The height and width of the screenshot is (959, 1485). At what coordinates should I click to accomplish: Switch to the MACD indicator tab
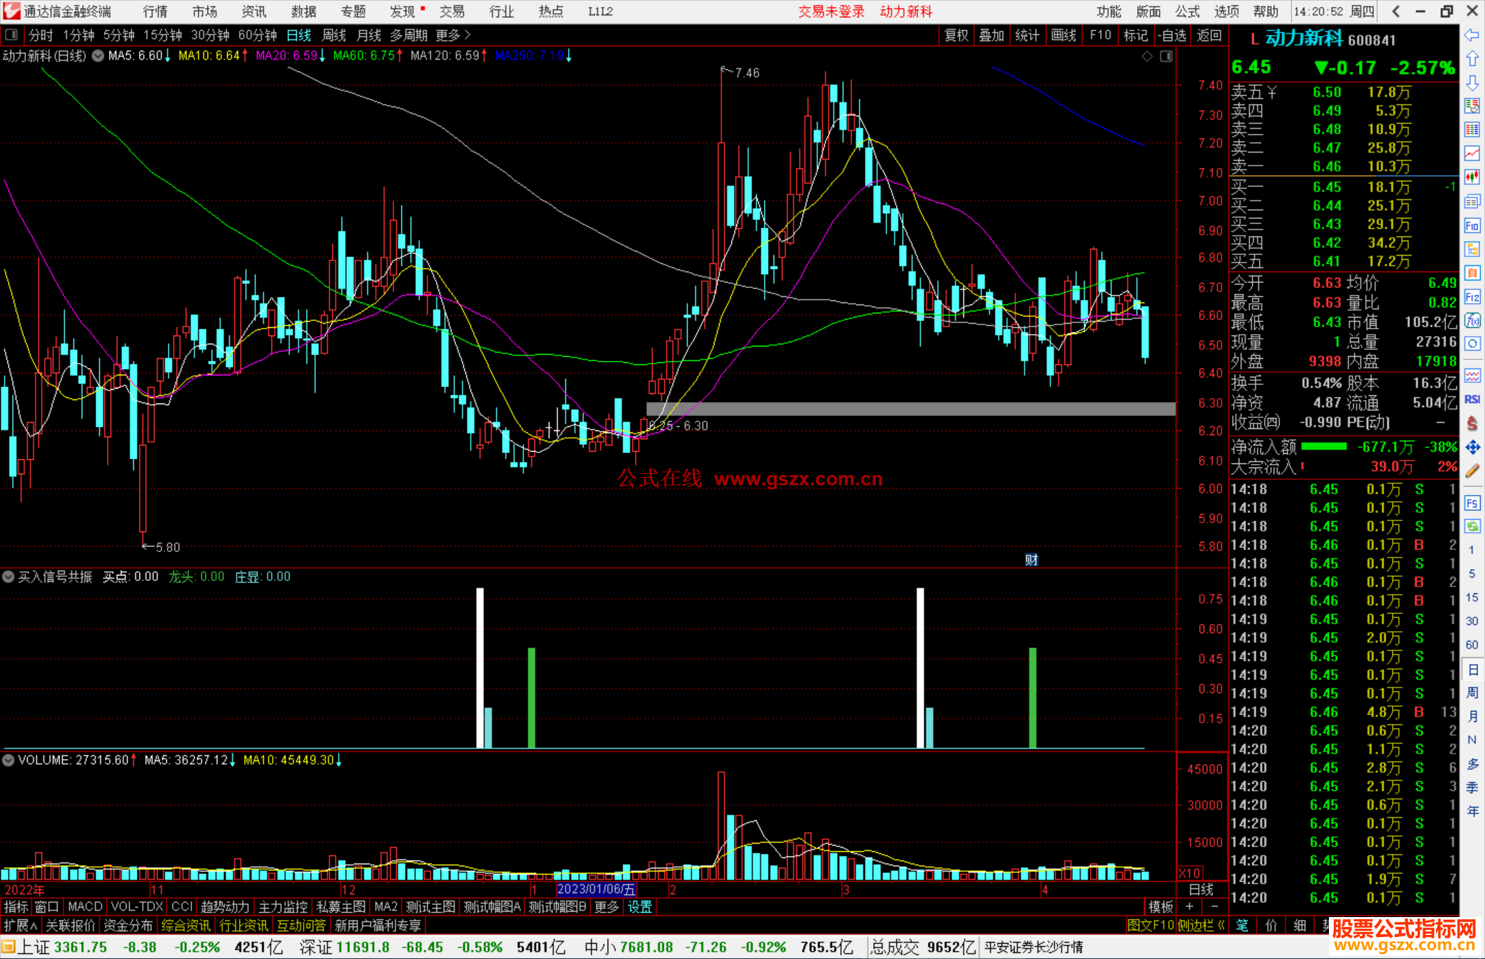[x=85, y=907]
